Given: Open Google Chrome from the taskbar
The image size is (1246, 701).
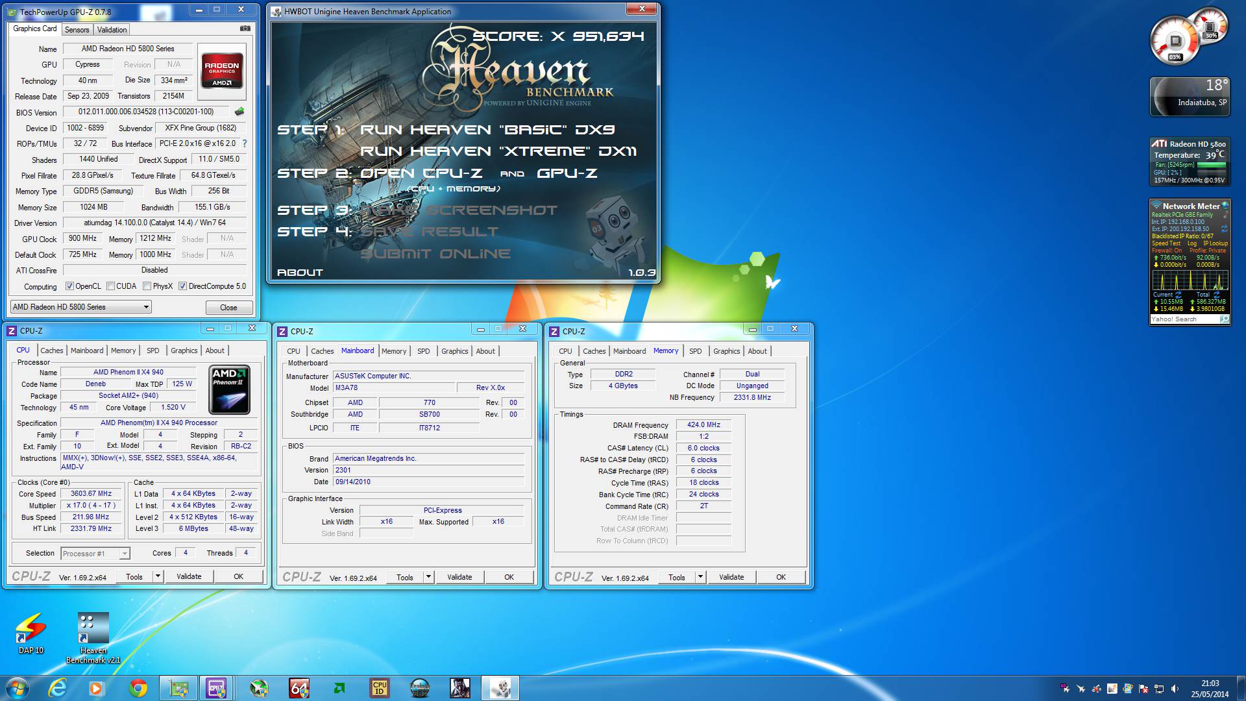Looking at the screenshot, I should (138, 688).
